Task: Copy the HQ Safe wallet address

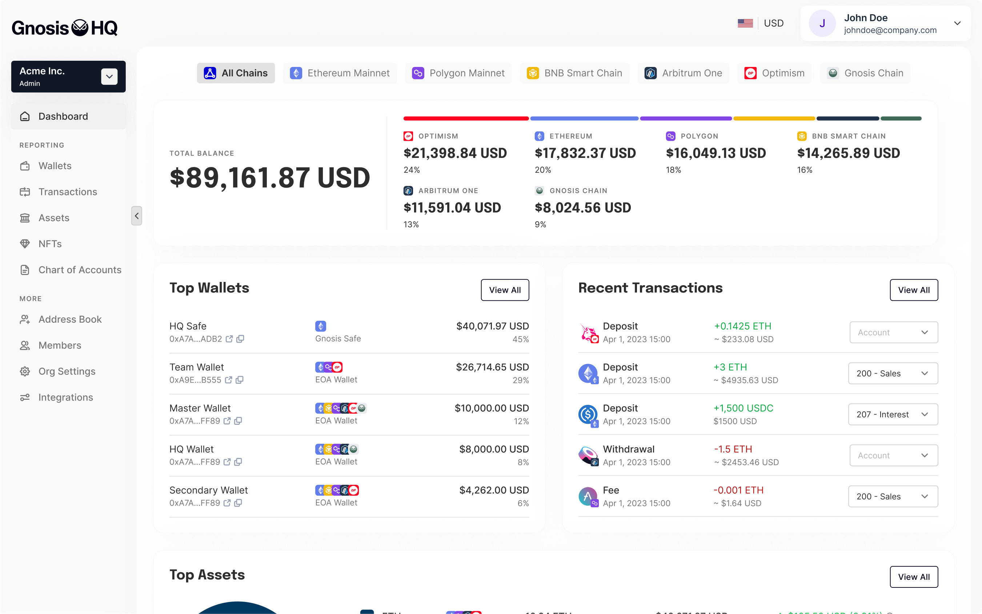Action: tap(240, 339)
